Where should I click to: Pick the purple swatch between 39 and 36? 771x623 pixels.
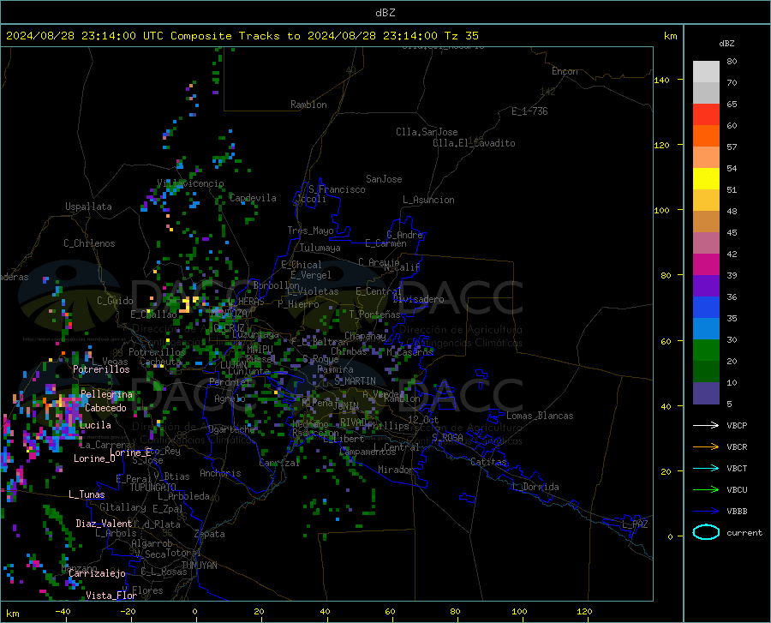coord(706,286)
